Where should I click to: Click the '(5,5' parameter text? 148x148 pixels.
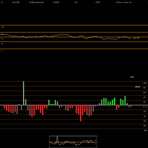(76, 2)
